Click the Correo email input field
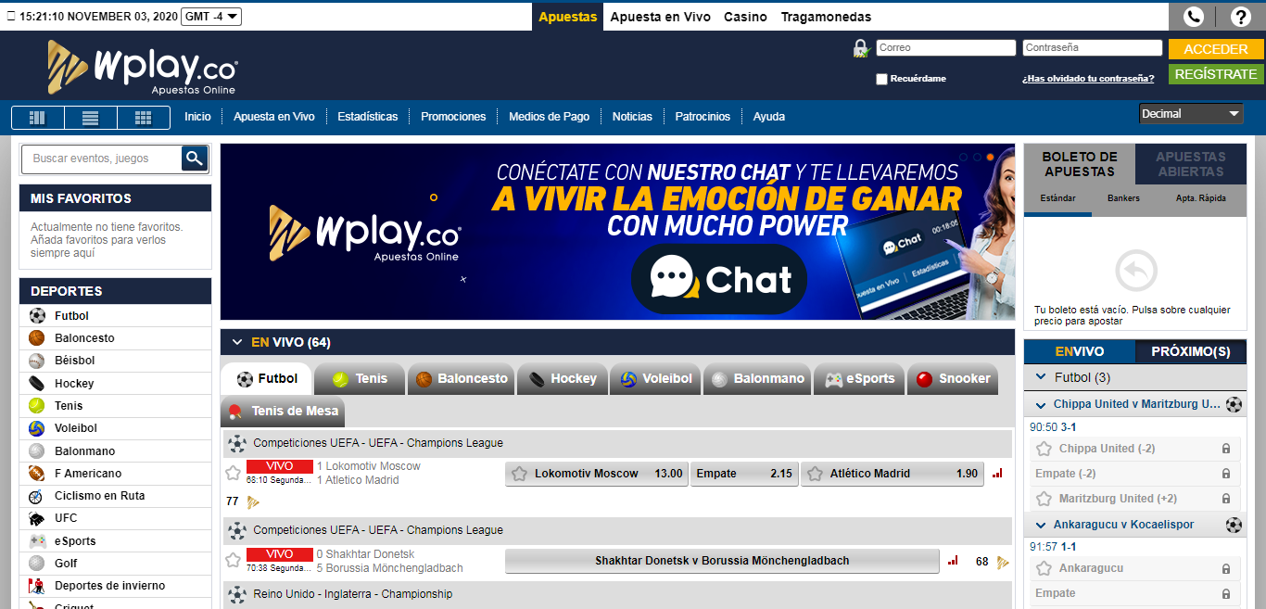This screenshot has height=609, width=1266. click(x=945, y=47)
